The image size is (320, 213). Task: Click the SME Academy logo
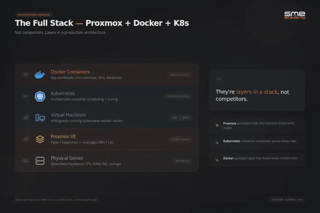(294, 15)
